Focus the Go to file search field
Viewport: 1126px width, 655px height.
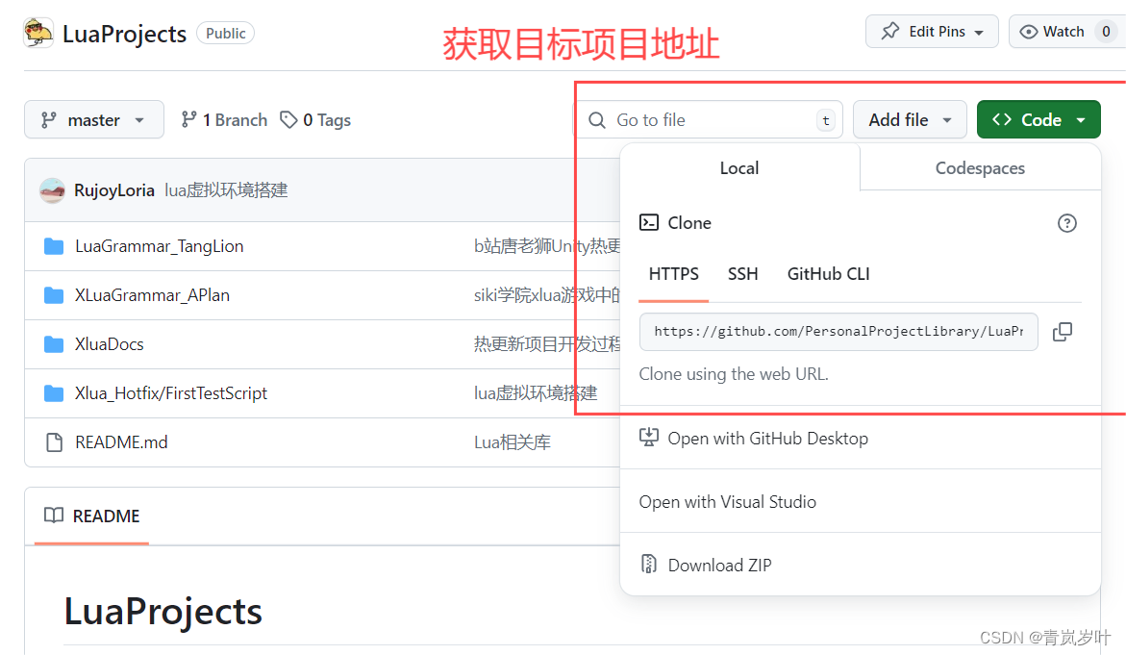tap(711, 120)
